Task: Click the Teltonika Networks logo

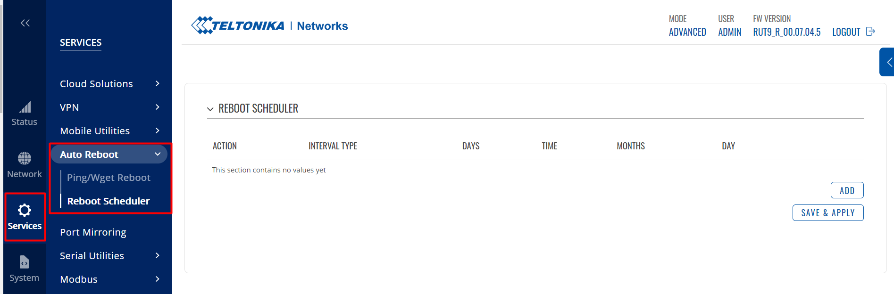Action: [269, 25]
